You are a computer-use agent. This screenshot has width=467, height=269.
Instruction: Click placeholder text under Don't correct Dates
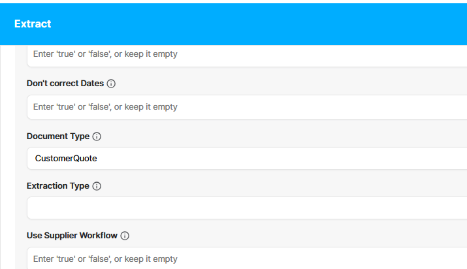click(x=105, y=107)
